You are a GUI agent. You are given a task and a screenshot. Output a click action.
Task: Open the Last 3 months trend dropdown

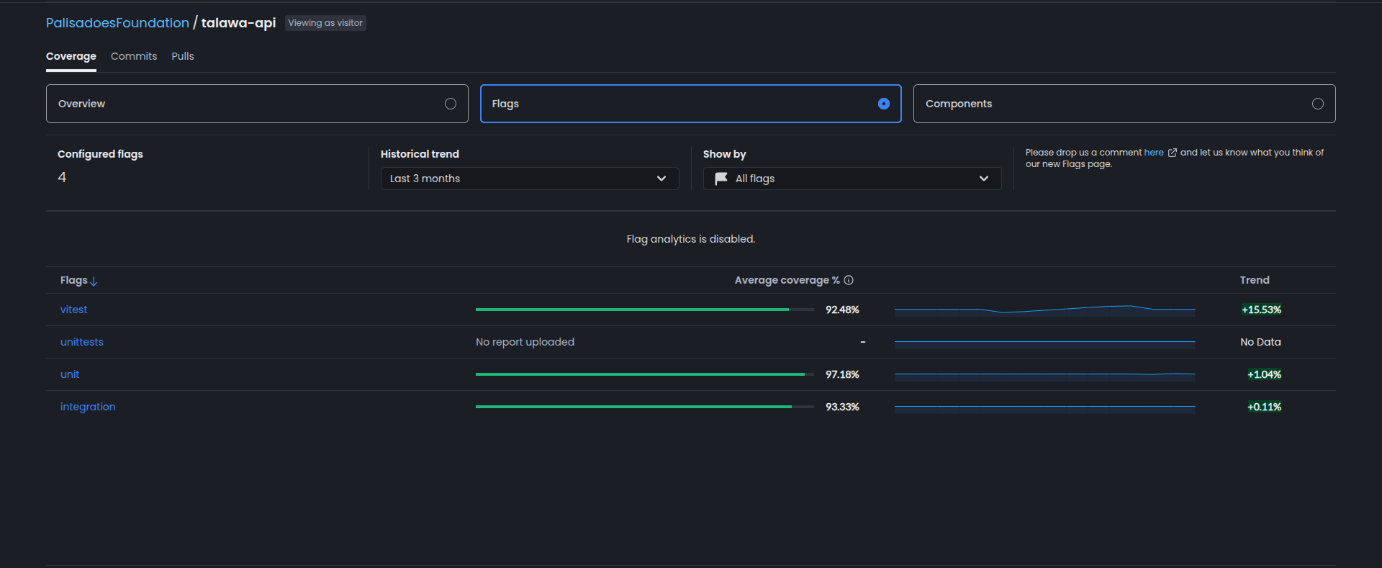528,179
